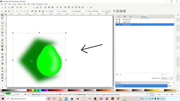Click the Cut scissors icon in toolbar
Screen dimensions: 180x101
pos(37,7)
